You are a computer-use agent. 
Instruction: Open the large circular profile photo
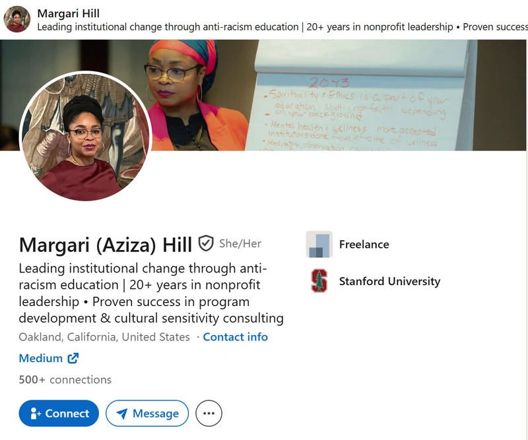85,136
